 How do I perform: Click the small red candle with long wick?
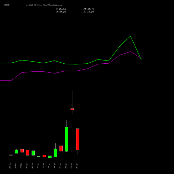coord(72,109)
